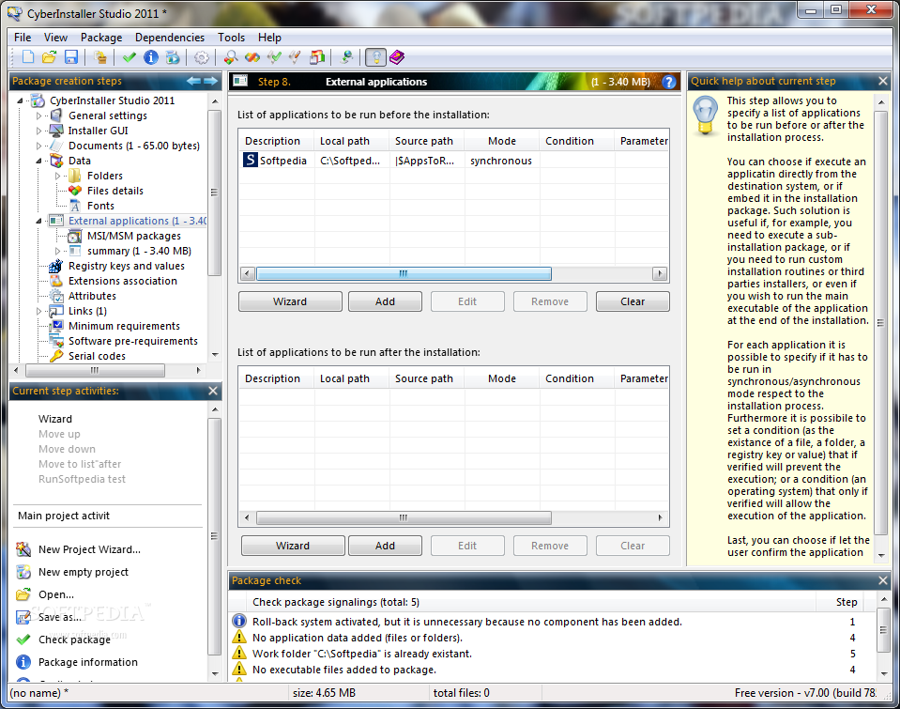900x709 pixels.
Task: Collapse the CyberInstaller Studio 2011 root node
Action: [21, 100]
